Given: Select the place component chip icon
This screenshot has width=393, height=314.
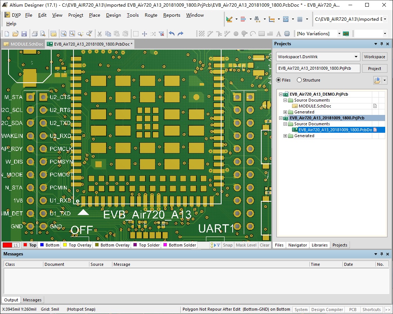Looking at the screenshot, I should tap(287, 34).
